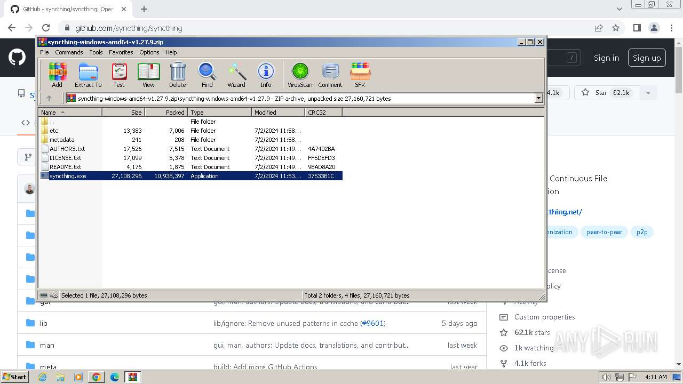The width and height of the screenshot is (683, 384).
Task: Reload the page in Chrome
Action: click(x=46, y=28)
